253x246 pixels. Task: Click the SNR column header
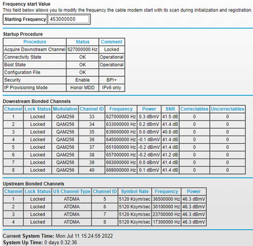click(170, 109)
